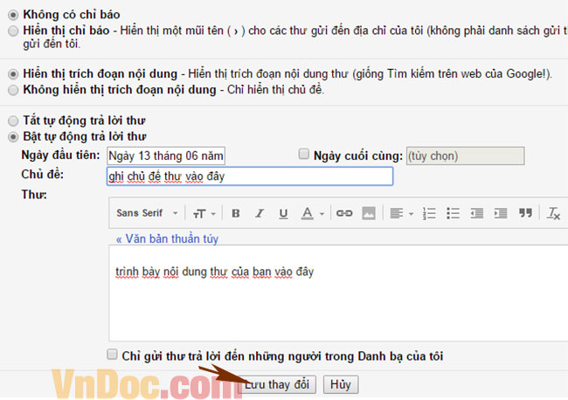The width and height of the screenshot is (568, 400).
Task: Choose "Không hiển thị trích đoạn nội dung"
Action: point(13,90)
